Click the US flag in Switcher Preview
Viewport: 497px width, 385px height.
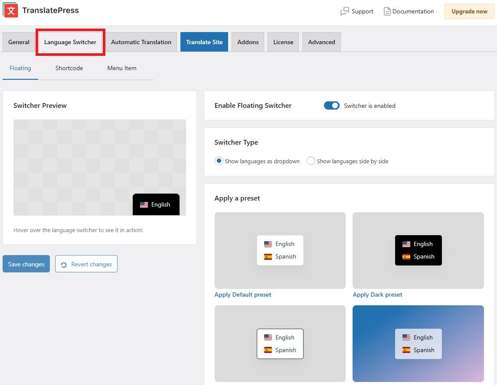point(144,205)
